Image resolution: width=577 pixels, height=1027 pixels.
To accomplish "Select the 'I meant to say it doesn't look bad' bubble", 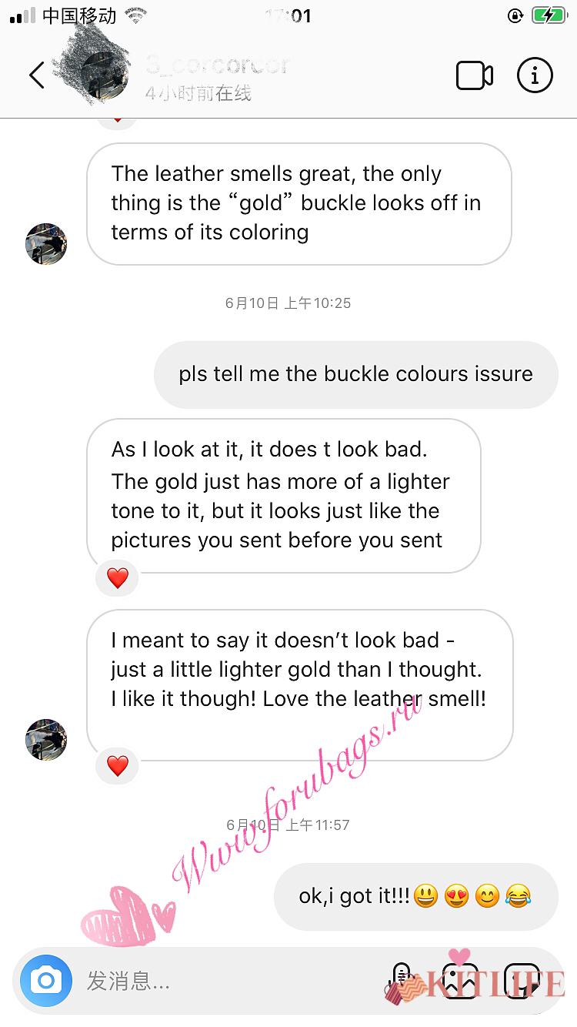I will pos(299,685).
